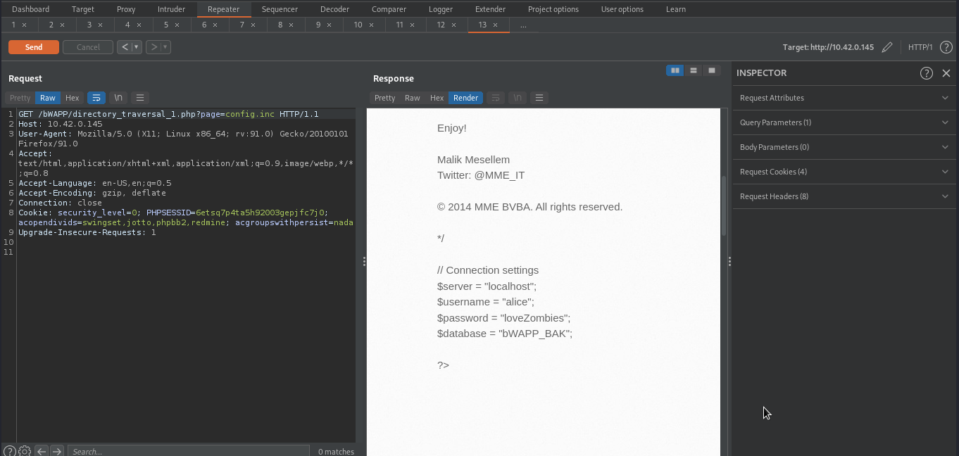Image resolution: width=959 pixels, height=456 pixels.
Task: Open the Extender tab
Action: tap(490, 9)
